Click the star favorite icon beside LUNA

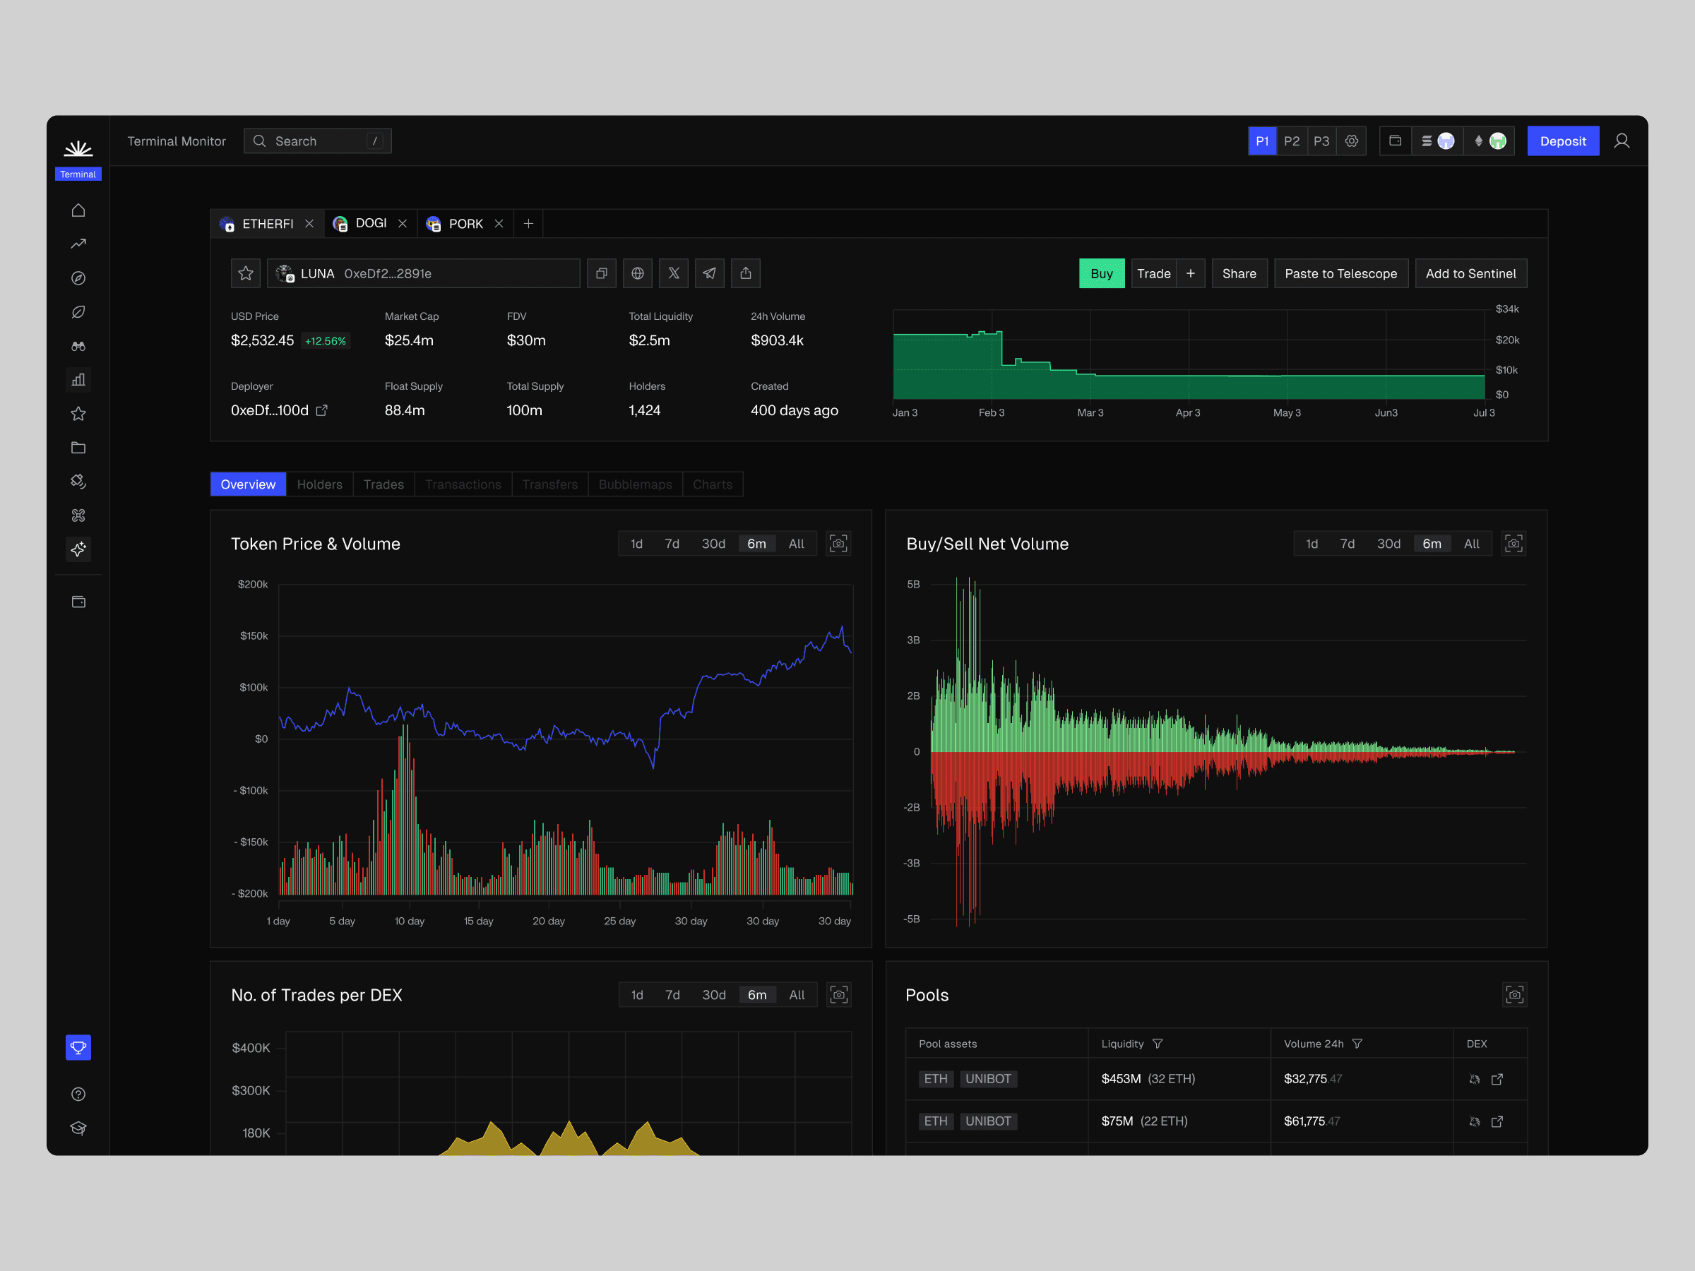(x=245, y=273)
